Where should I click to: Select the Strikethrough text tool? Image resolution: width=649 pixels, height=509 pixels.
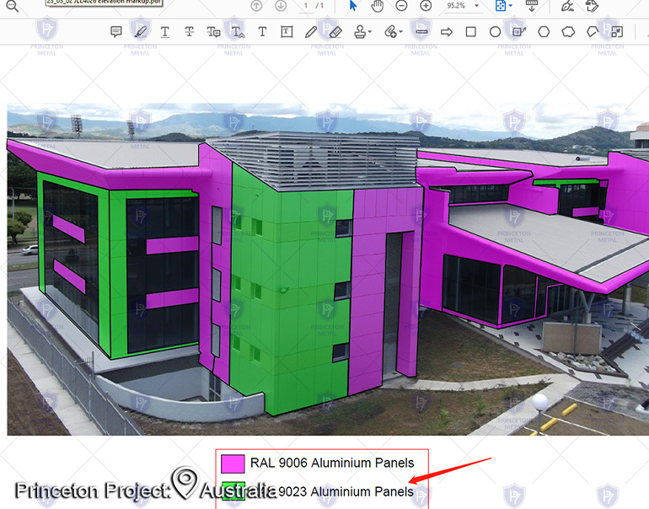click(190, 32)
